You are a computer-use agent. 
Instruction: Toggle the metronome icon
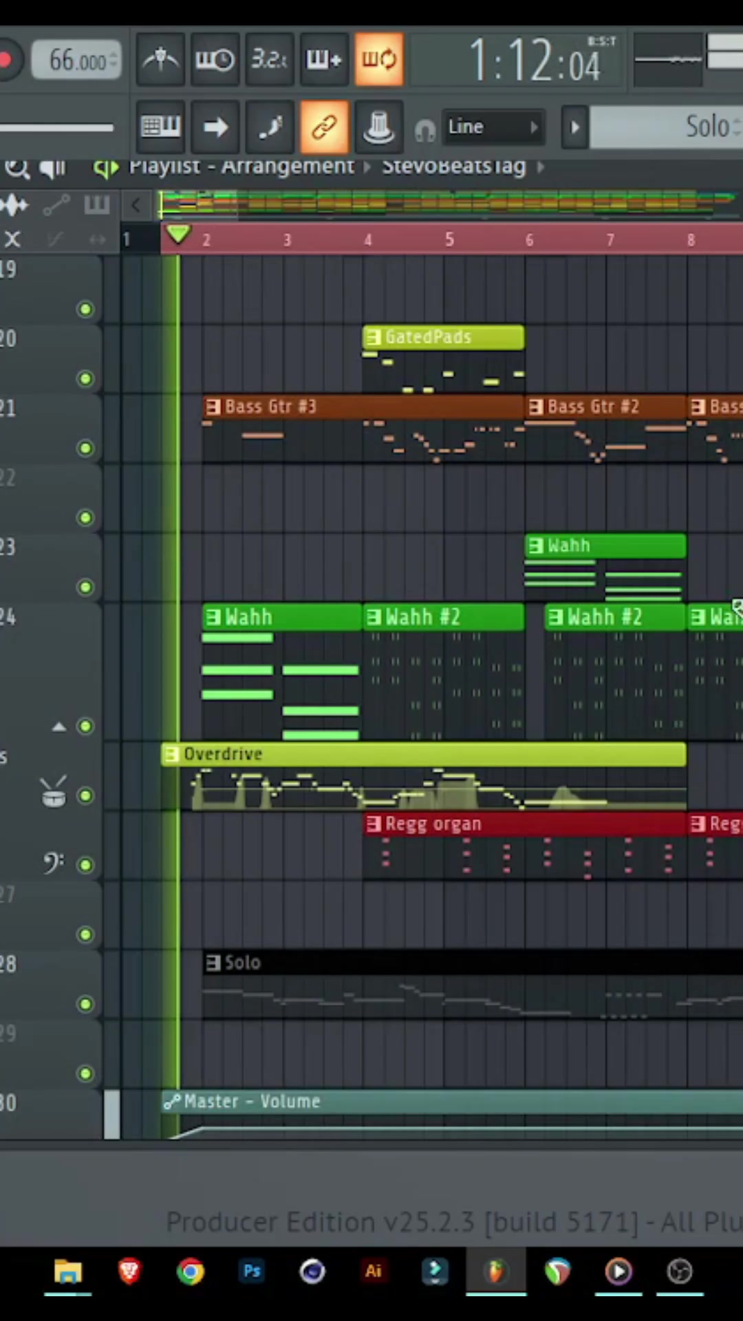(x=160, y=60)
